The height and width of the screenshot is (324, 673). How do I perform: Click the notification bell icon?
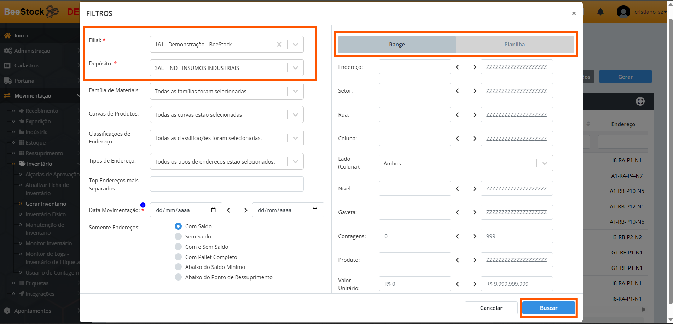(x=600, y=12)
